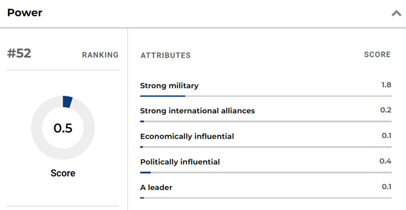The height and width of the screenshot is (210, 406).
Task: Click the A leader progress bar
Action: pos(265,198)
